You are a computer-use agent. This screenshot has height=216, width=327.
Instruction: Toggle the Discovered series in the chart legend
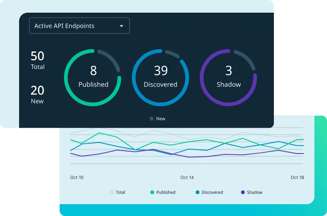(209, 192)
